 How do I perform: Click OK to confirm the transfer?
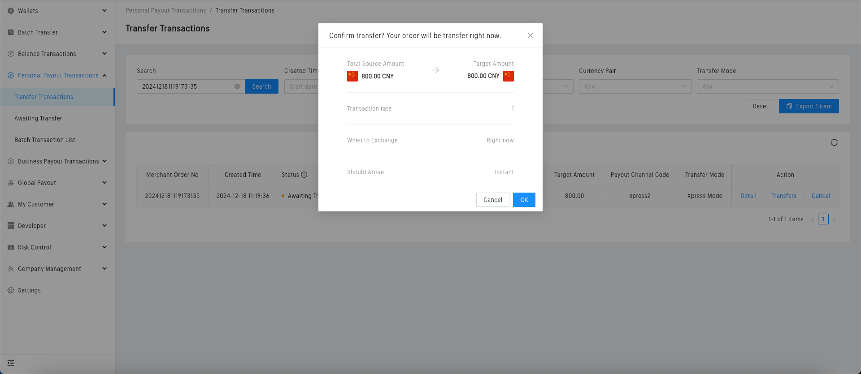coord(524,200)
